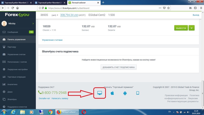
Task: Click the taskbar volume speaker icon
Action: (x=188, y=112)
